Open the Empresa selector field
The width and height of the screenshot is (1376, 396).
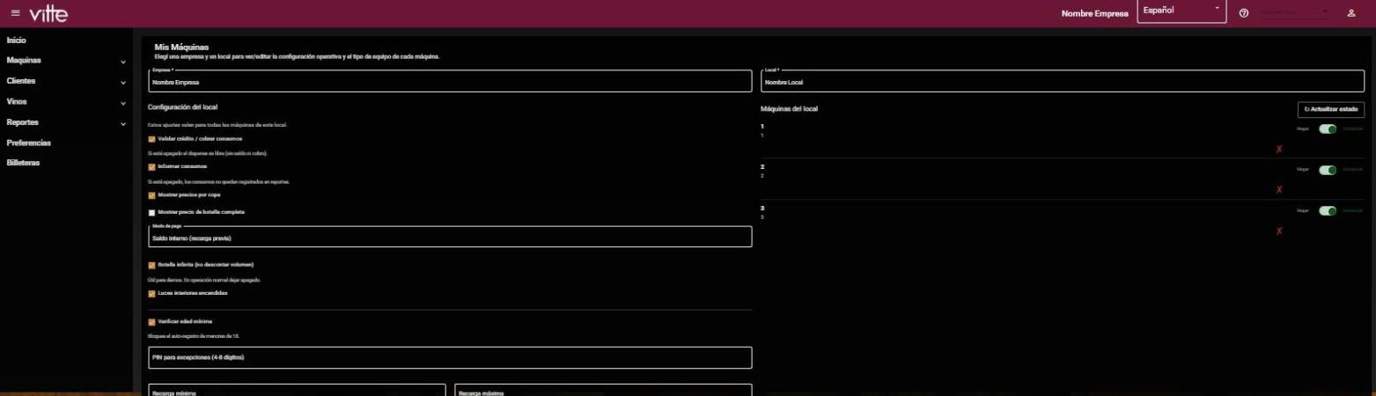[x=450, y=81]
